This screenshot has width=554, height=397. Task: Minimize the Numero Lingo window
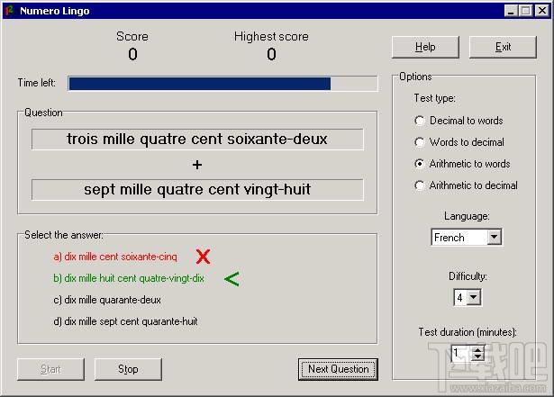[511, 11]
